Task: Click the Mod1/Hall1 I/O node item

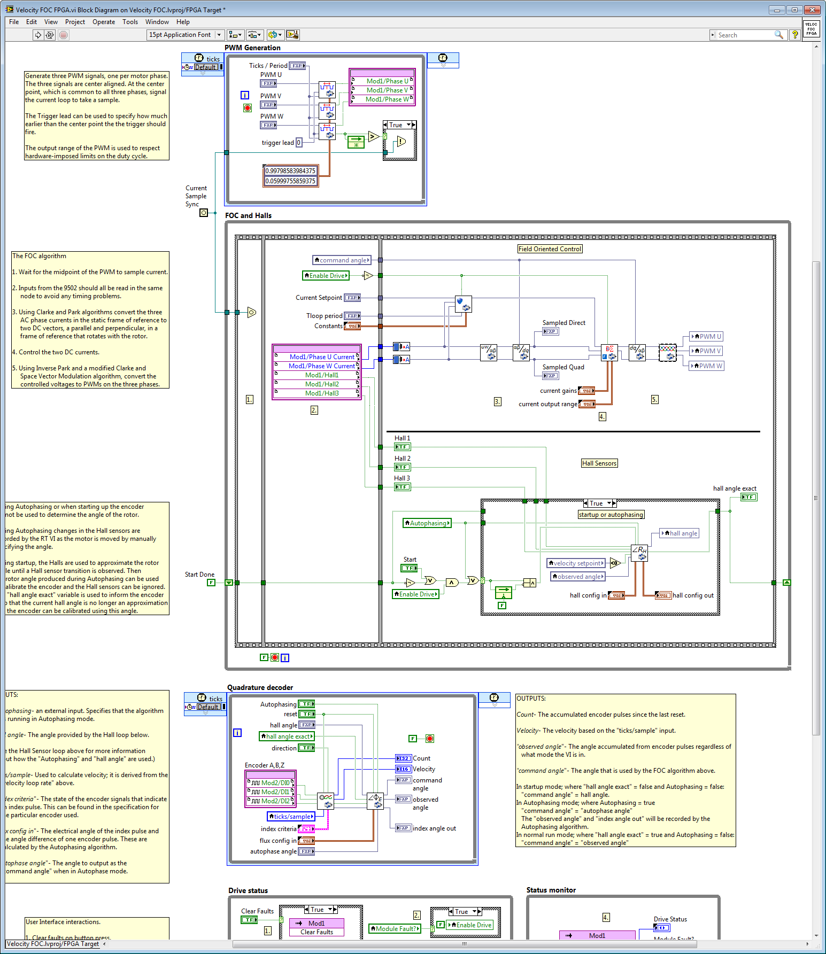Action: (x=317, y=375)
